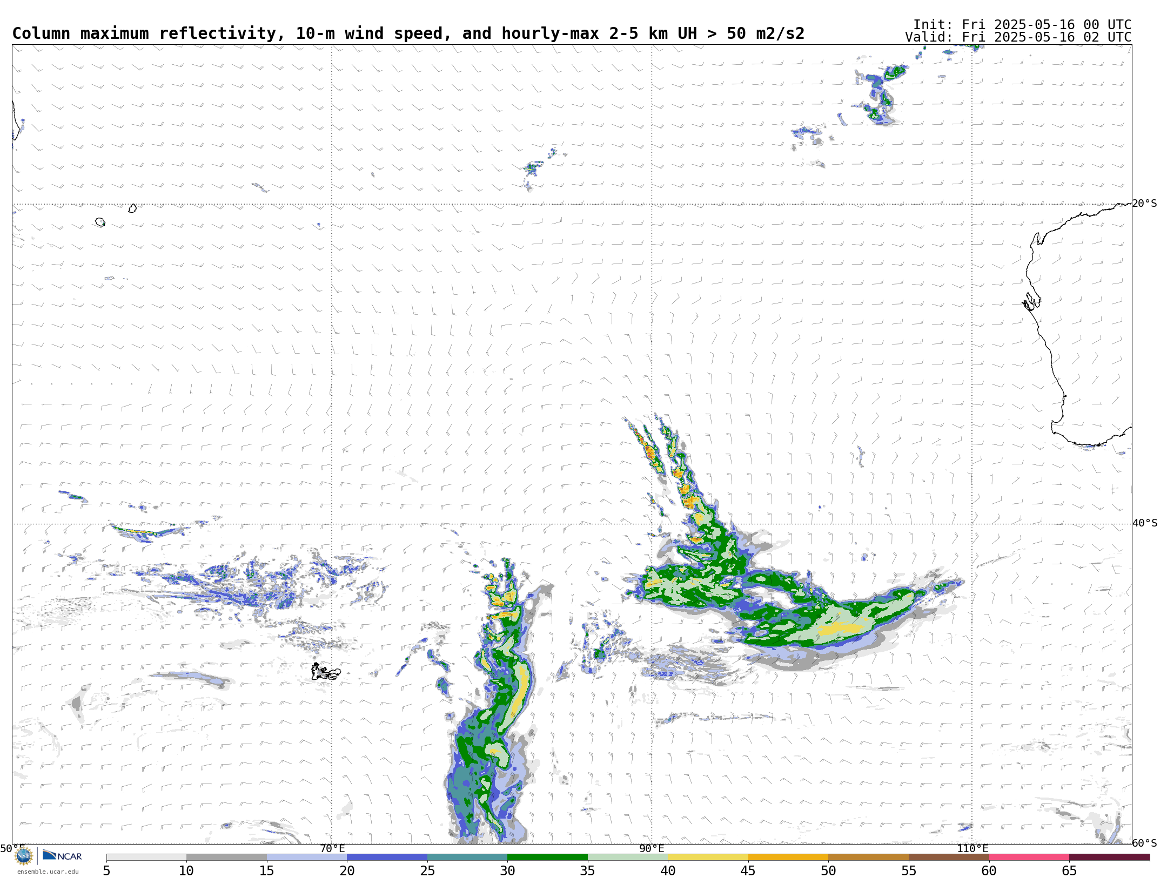Click the colorbar tick label 60
The width and height of the screenshot is (1167, 878).
(989, 870)
